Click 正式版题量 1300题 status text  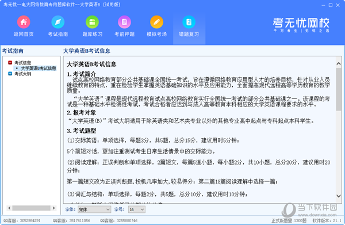(289, 220)
